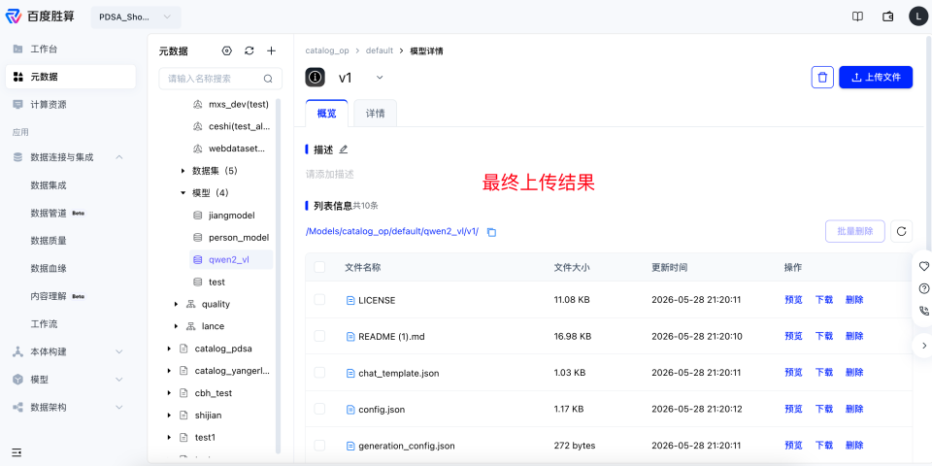The height and width of the screenshot is (466, 932).
Task: Click the LICENSE file icon
Action: [350, 300]
